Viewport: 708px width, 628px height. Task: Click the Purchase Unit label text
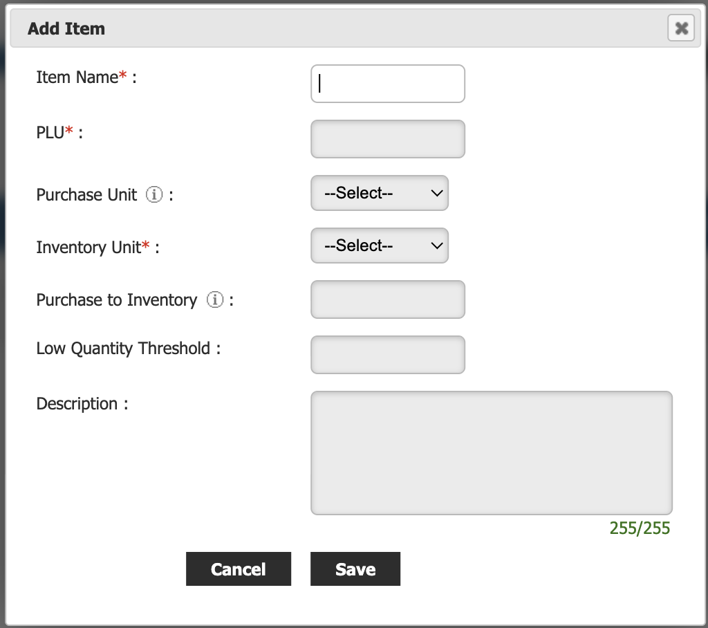[x=86, y=195]
